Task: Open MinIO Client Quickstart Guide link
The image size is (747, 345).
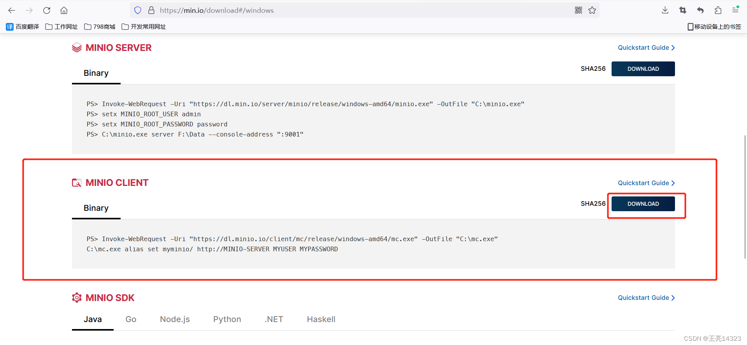Action: pos(646,183)
